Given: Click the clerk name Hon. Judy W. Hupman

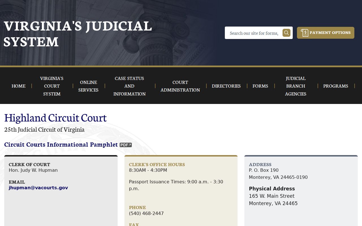Looking at the screenshot, I should coord(33,170).
